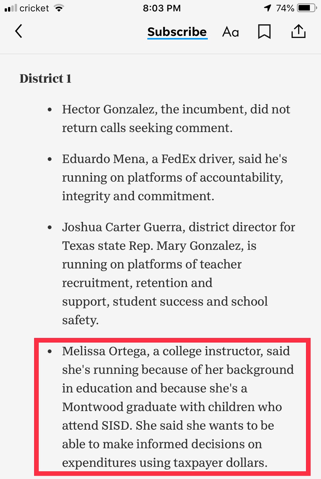Tap the battery indicator icon

(307, 8)
